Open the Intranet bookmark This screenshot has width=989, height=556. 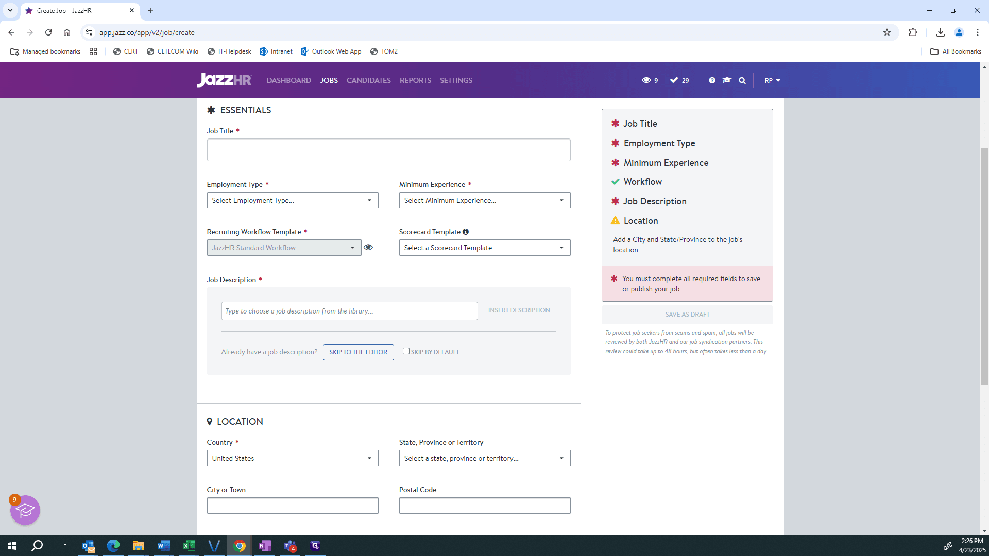tap(276, 51)
